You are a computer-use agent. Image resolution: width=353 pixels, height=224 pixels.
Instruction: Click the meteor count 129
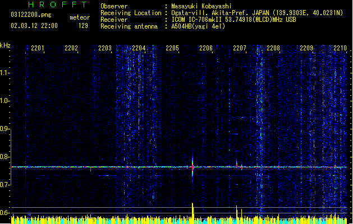pos(83,26)
